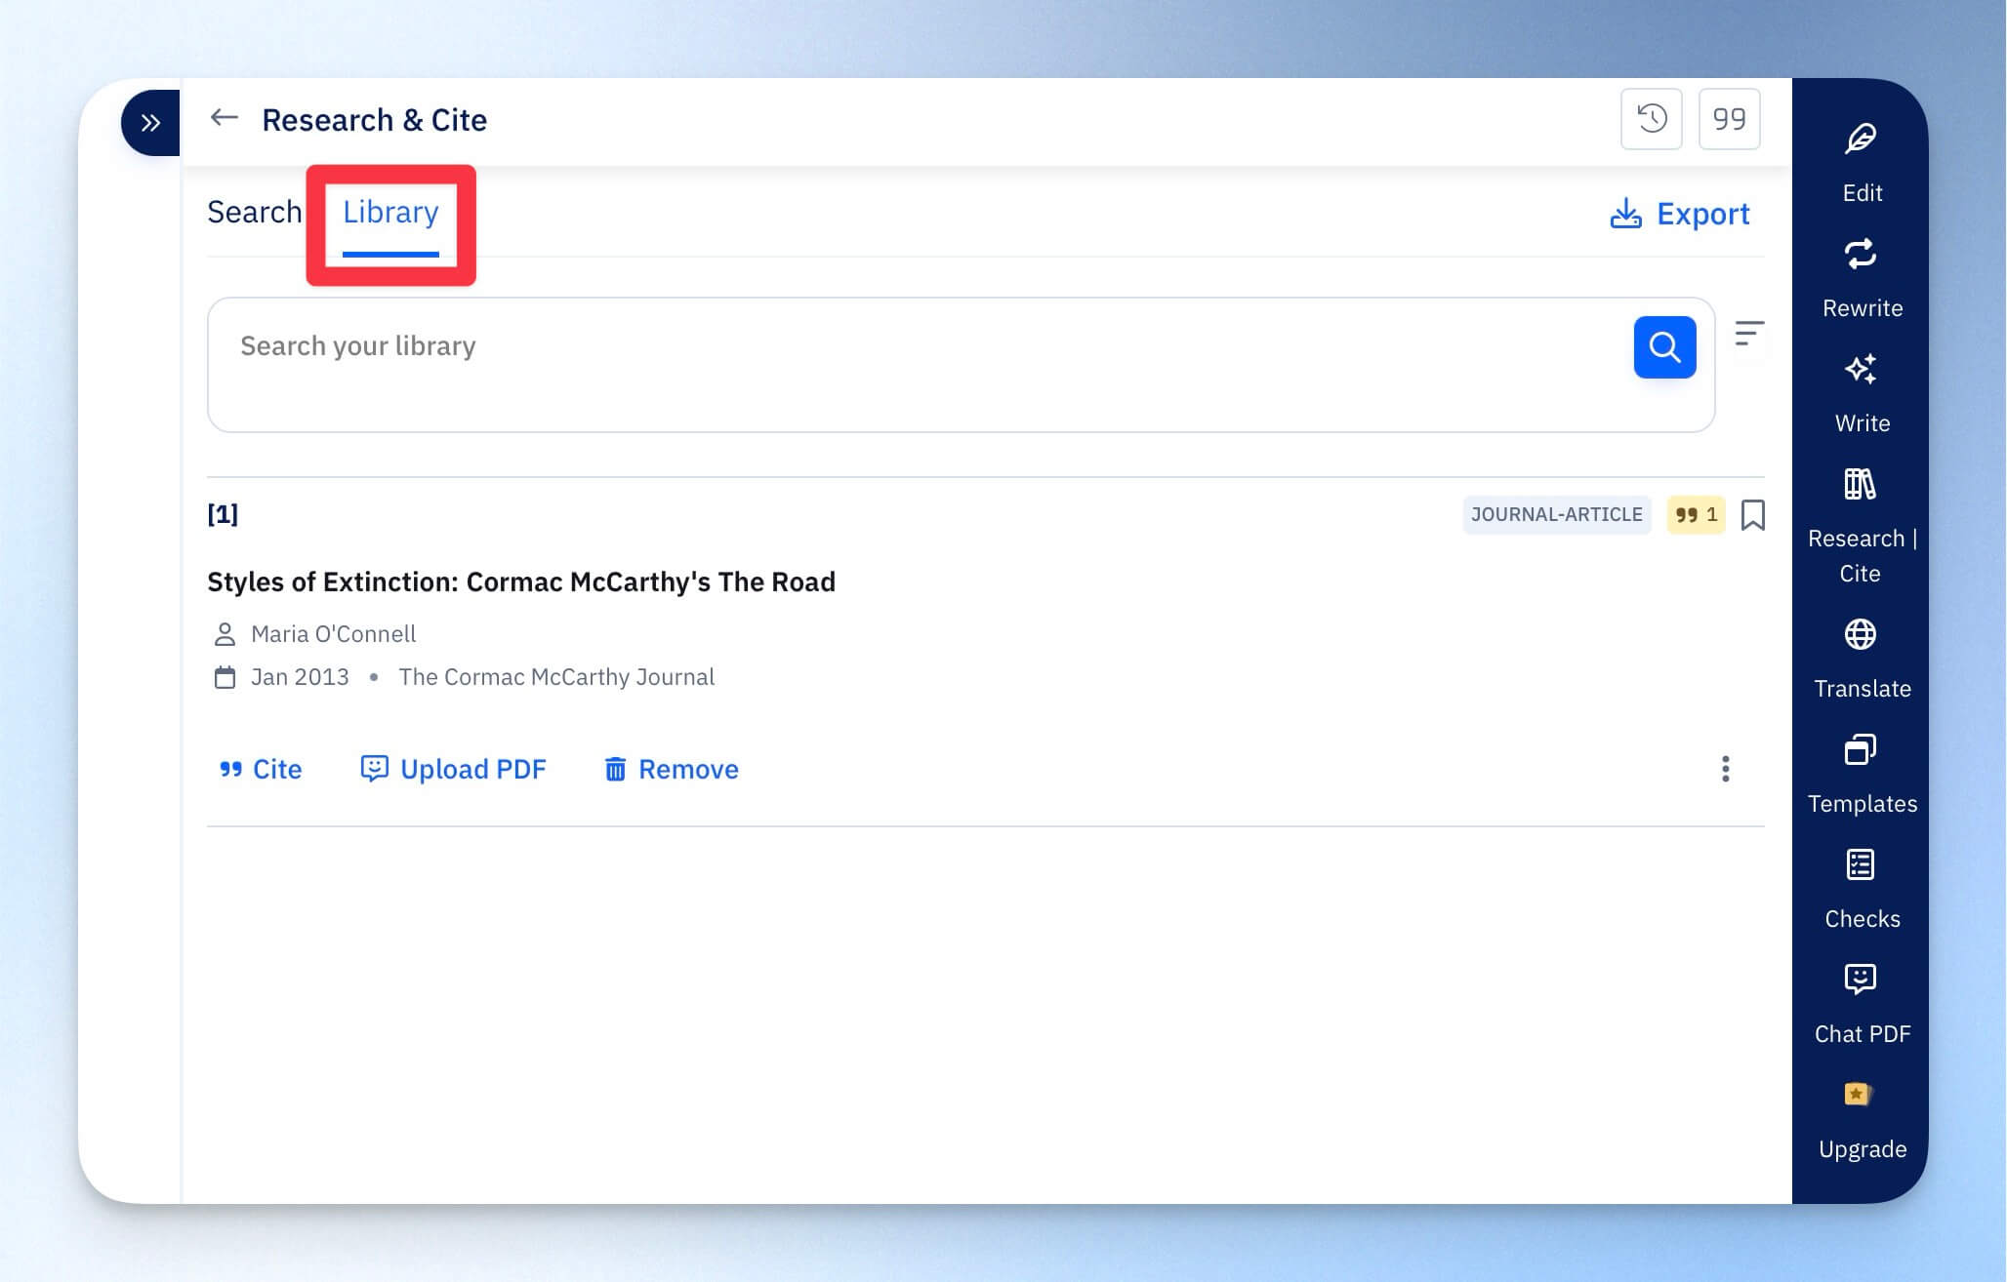This screenshot has height=1282, width=2007.
Task: Click the Upgrade star icon
Action: click(x=1858, y=1095)
